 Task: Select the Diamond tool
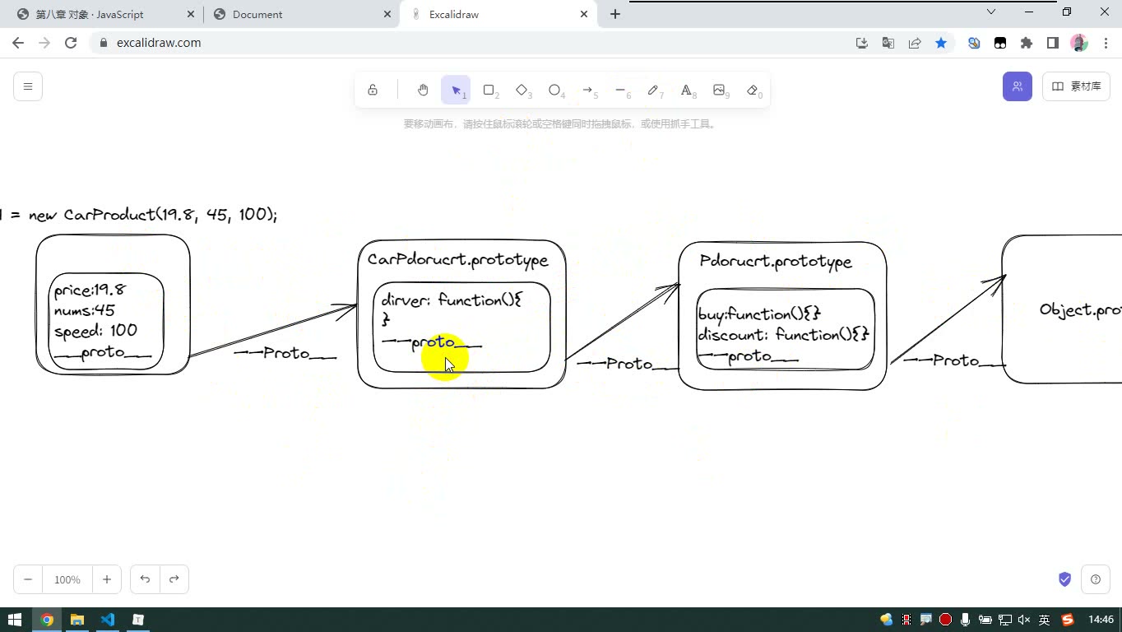522,90
